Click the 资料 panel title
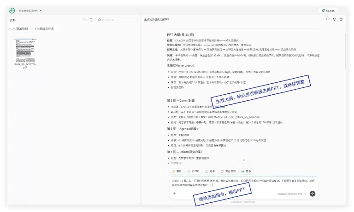 12,20
